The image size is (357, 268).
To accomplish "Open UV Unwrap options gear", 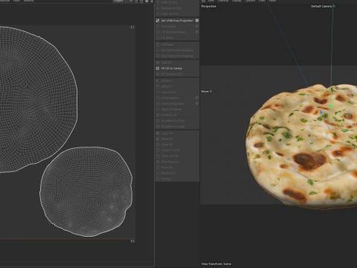I will point(197,26).
